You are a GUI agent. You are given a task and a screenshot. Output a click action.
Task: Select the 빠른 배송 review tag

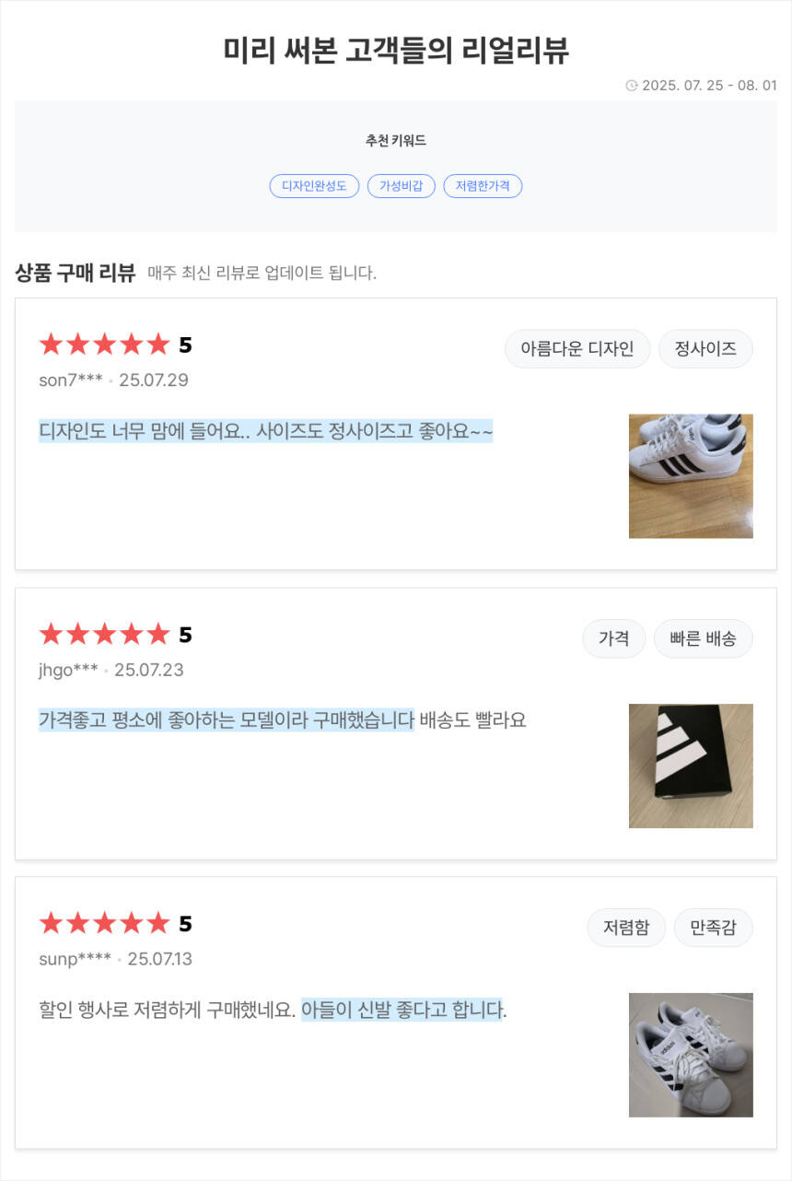703,638
